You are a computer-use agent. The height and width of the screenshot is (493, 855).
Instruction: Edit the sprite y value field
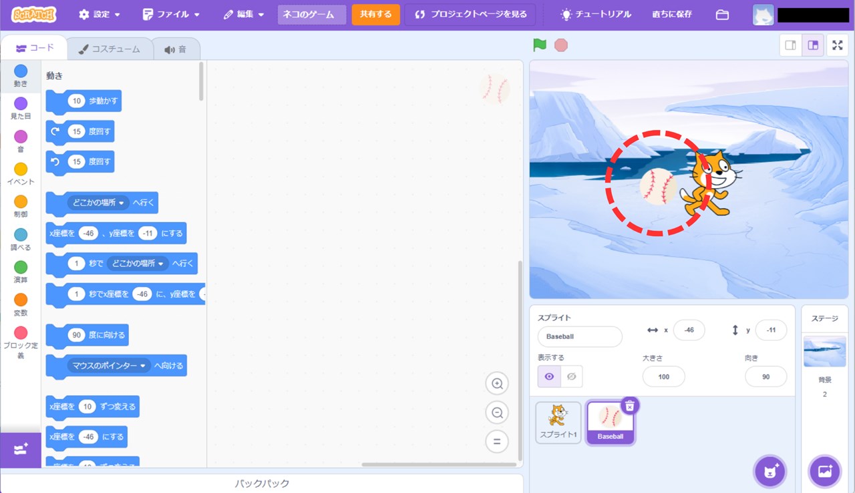(x=771, y=330)
